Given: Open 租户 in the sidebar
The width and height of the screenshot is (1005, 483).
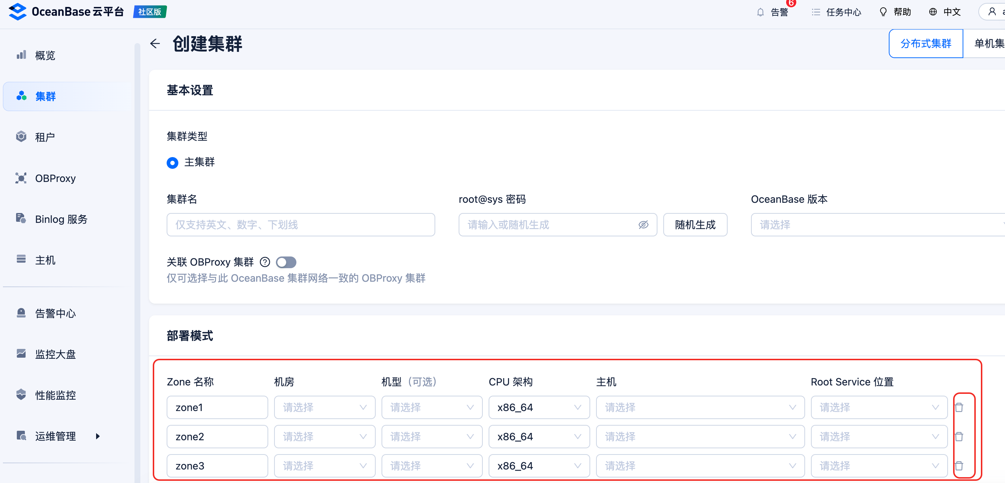Looking at the screenshot, I should point(45,137).
